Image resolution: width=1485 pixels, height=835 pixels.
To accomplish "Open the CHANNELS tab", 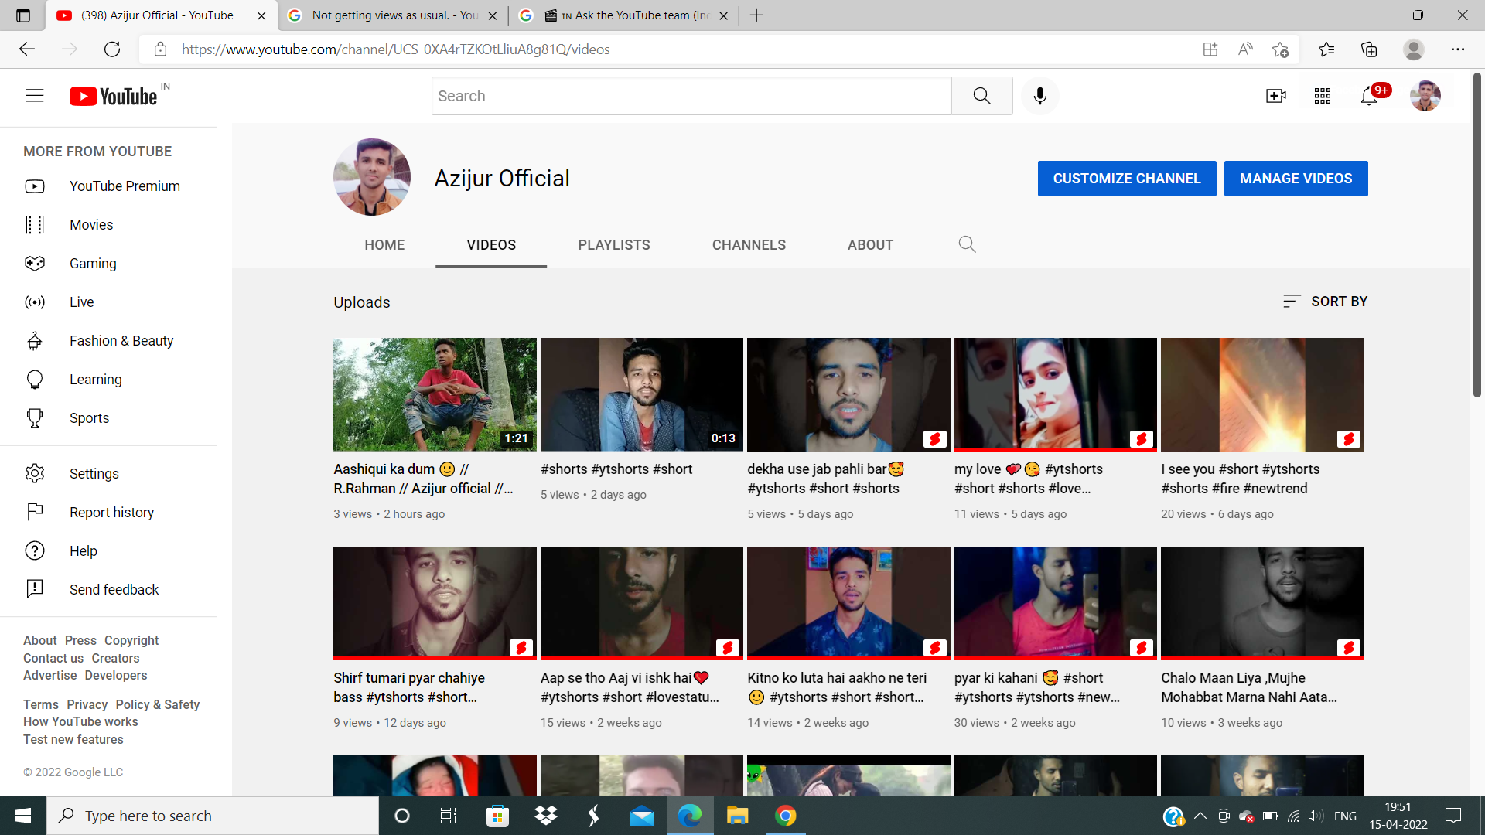I will click(749, 245).
